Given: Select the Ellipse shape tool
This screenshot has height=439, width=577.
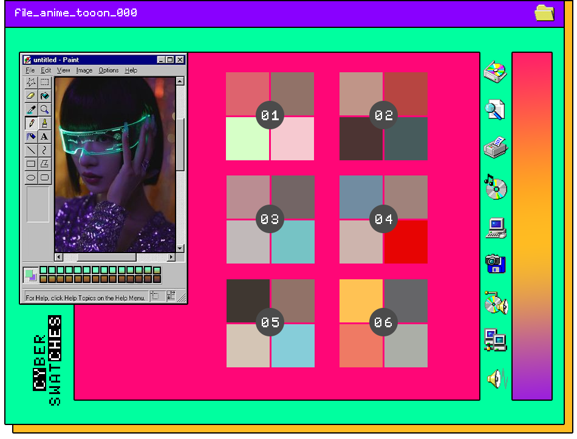Looking at the screenshot, I should [x=31, y=177].
